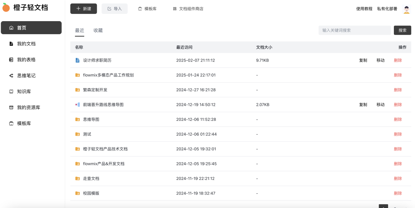Open 文档组件商店

[x=188, y=9]
